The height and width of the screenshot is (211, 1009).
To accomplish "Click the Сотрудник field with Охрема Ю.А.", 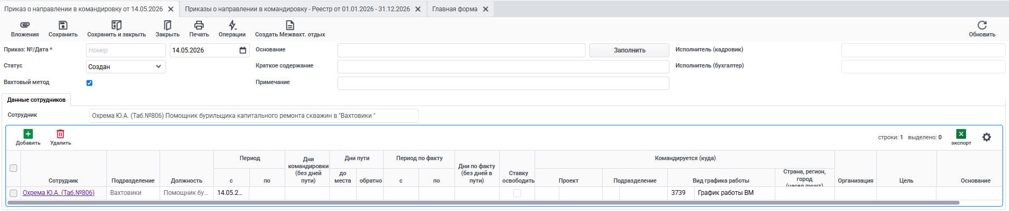I will (254, 116).
